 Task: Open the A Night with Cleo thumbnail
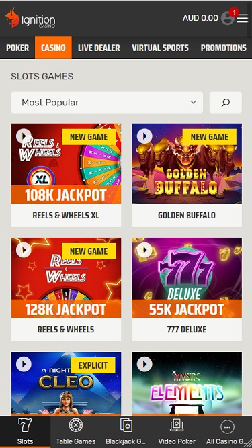pyautogui.click(x=66, y=384)
